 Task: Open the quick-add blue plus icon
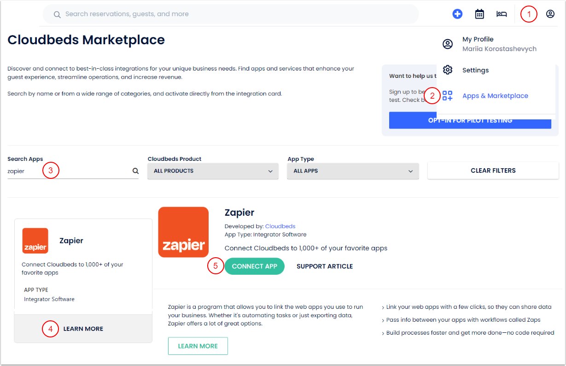pos(457,14)
